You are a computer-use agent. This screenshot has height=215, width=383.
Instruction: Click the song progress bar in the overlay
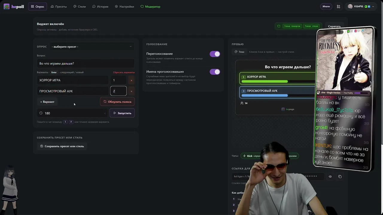click(x=362, y=93)
